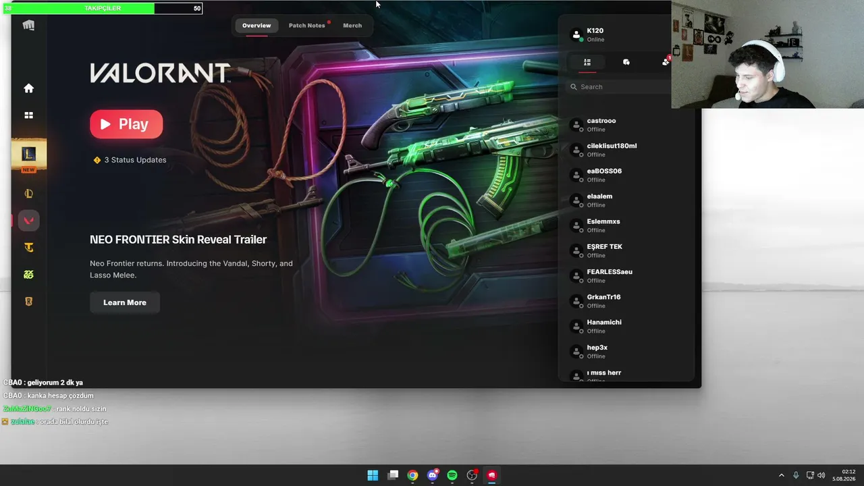The width and height of the screenshot is (864, 486).
Task: Click Learn More about Neo Frontier
Action: click(x=125, y=302)
